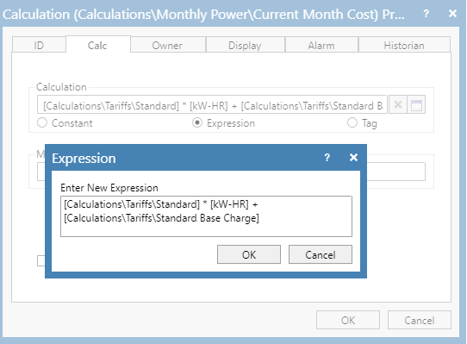Select the Tag radio button
The width and height of the screenshot is (467, 344).
pos(352,122)
